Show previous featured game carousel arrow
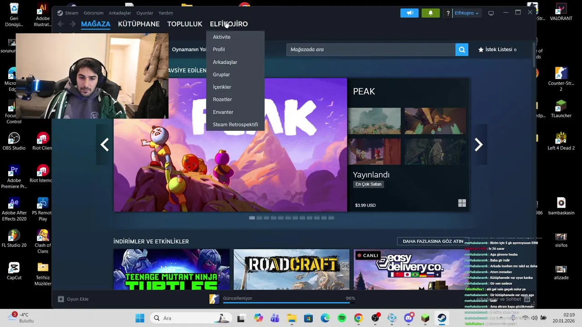The width and height of the screenshot is (582, 327). [x=105, y=145]
